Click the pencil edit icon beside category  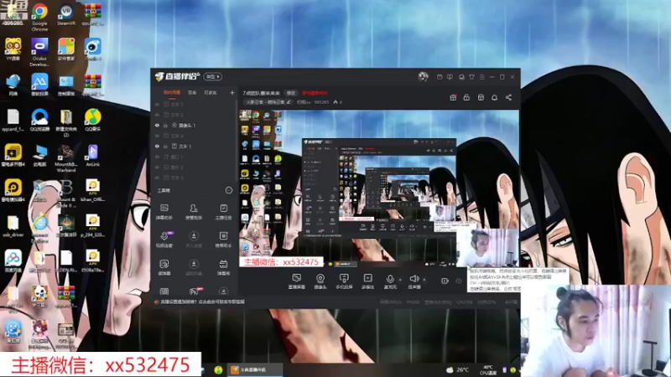[289, 102]
